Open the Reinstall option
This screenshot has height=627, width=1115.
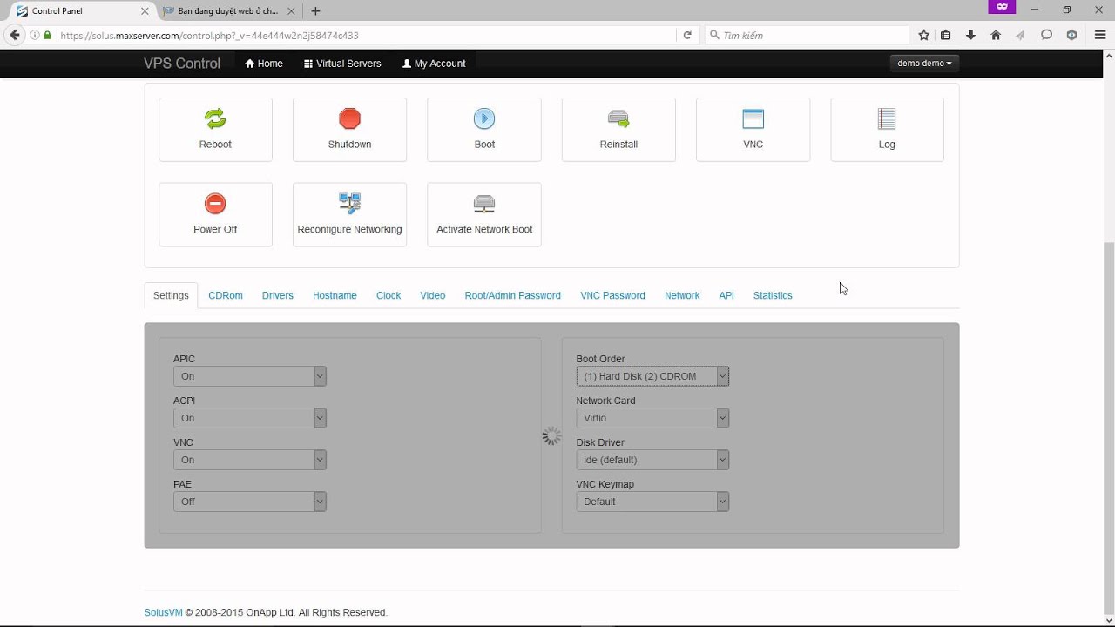tap(618, 130)
